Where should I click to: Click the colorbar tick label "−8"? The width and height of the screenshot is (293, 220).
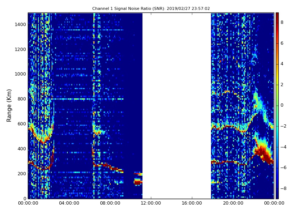(283, 188)
